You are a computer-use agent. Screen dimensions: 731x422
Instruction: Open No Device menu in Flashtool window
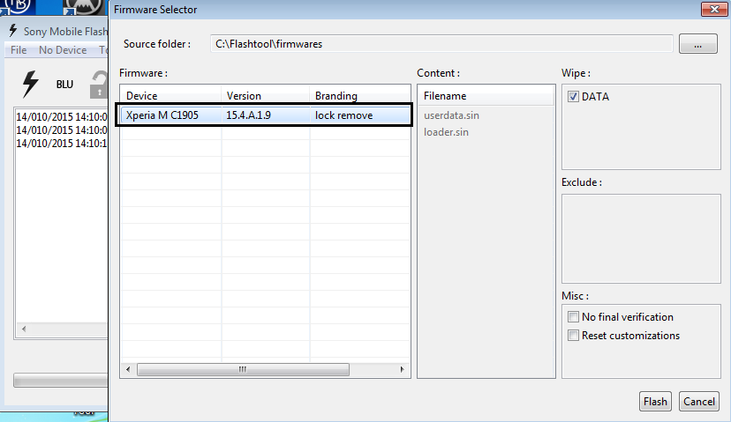click(x=63, y=50)
